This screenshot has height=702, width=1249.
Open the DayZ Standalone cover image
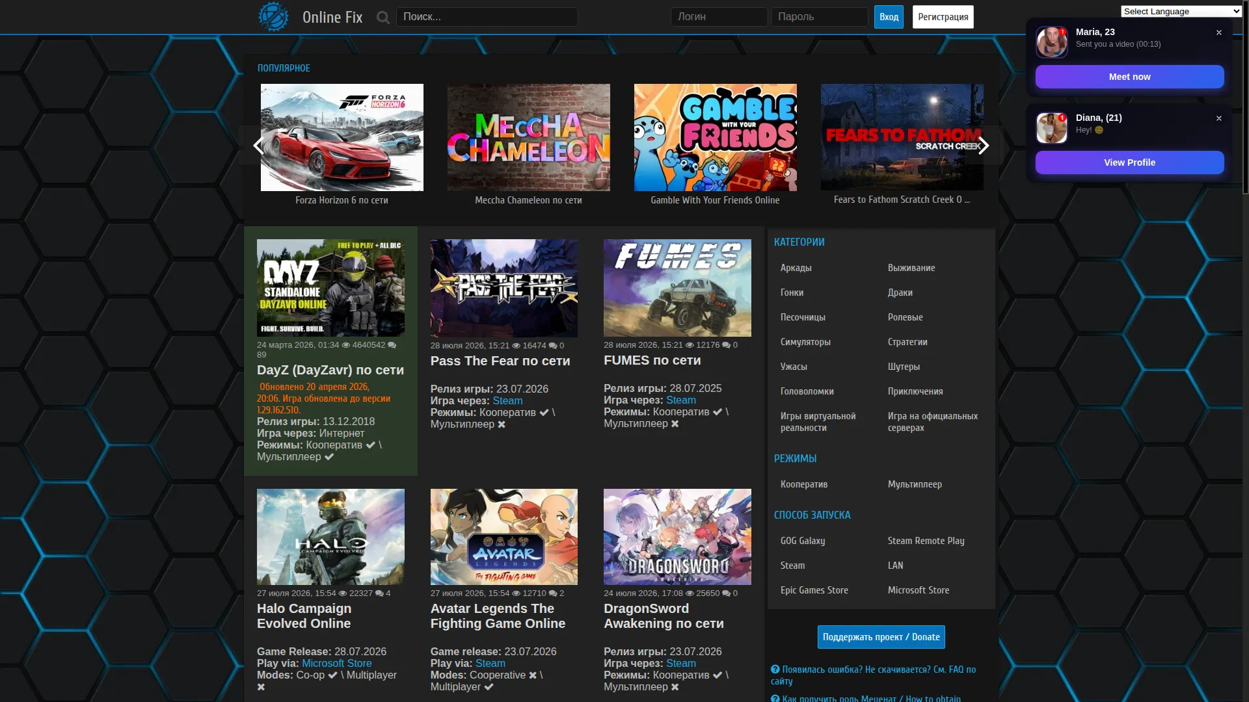coord(330,288)
